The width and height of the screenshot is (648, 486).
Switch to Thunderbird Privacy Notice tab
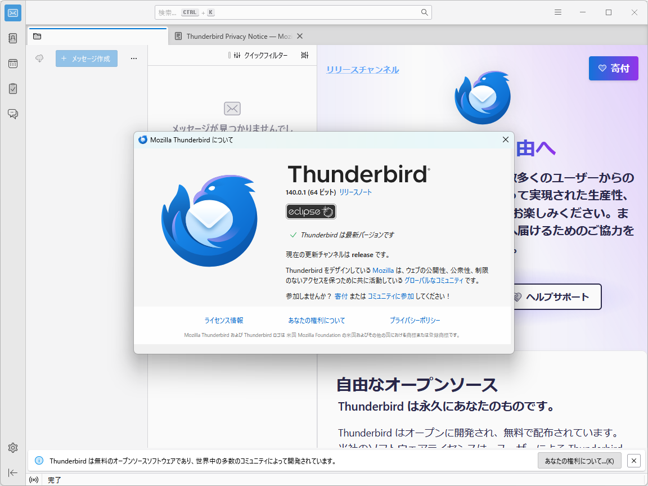[x=236, y=35]
